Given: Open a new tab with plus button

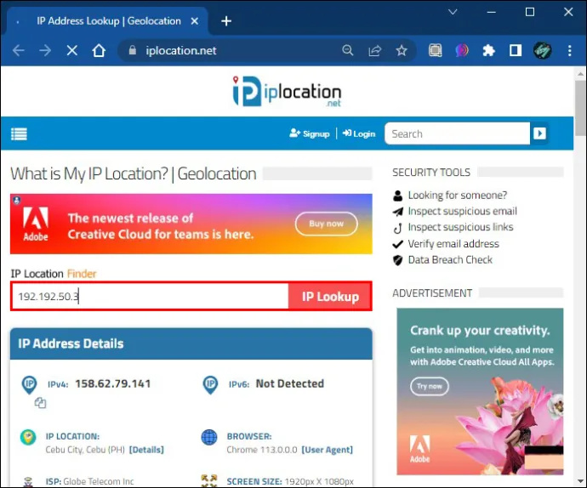Looking at the screenshot, I should [226, 21].
